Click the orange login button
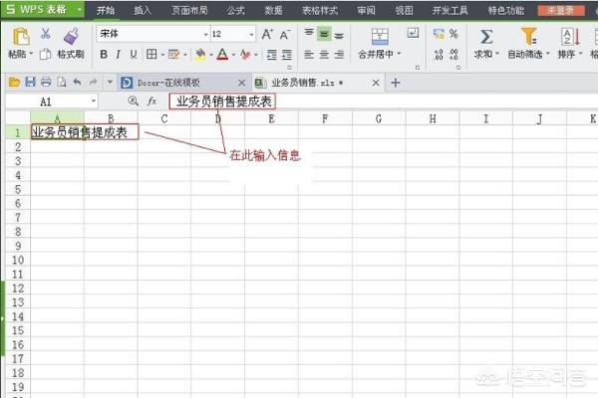598x398 pixels. (561, 10)
